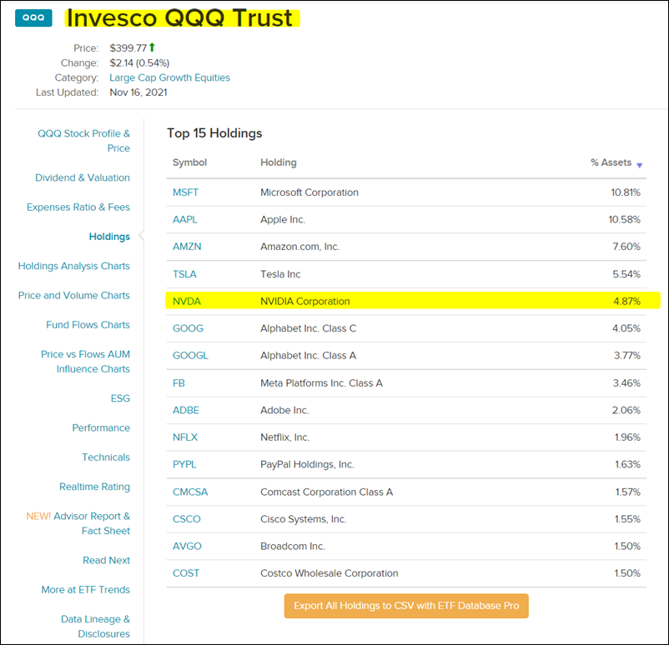Select Costco Wholesale Corporation holding name
Screen dimensions: 669x645
click(329, 573)
